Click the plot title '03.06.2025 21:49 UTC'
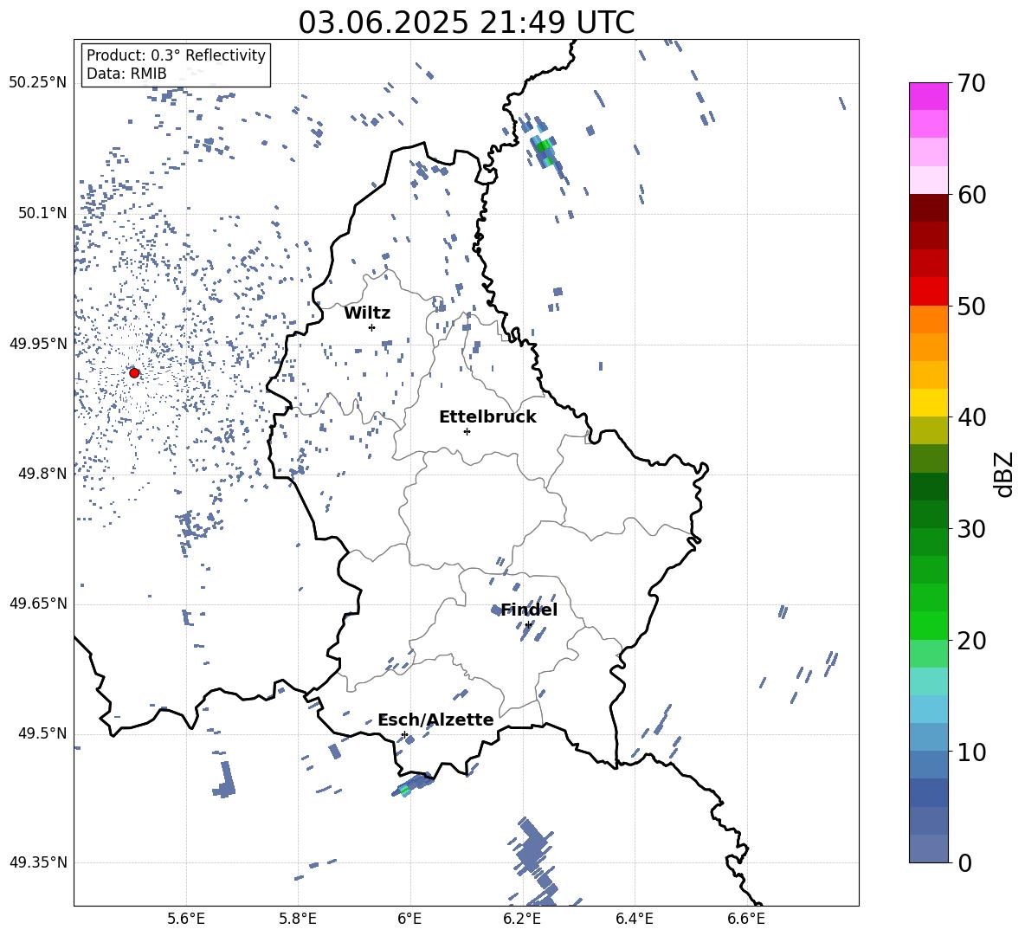 [x=466, y=23]
